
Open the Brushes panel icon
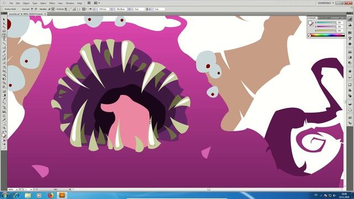(350, 38)
